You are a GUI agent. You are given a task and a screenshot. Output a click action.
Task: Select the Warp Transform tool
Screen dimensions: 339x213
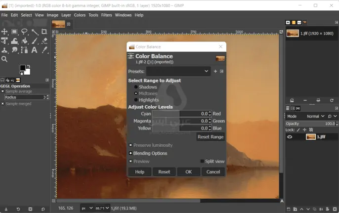point(14,41)
